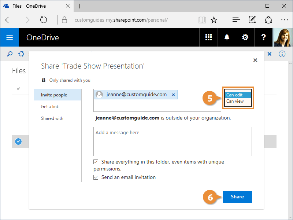Add page to favorites with star icon
Viewport: 293px width, 220px height.
(x=214, y=20)
